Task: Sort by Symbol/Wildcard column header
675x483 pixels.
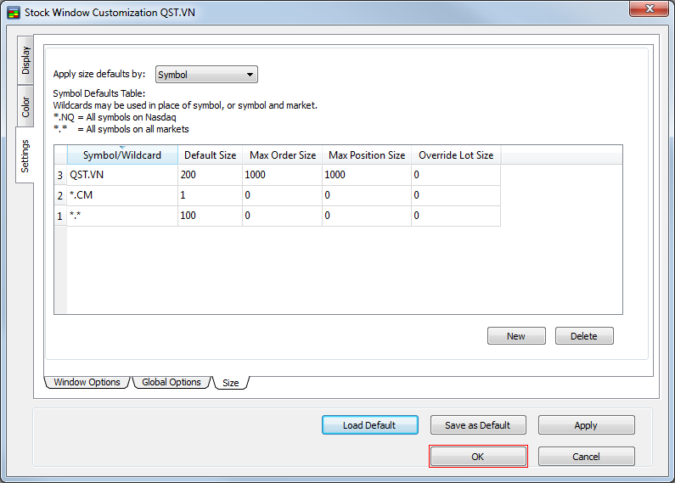Action: pos(121,155)
